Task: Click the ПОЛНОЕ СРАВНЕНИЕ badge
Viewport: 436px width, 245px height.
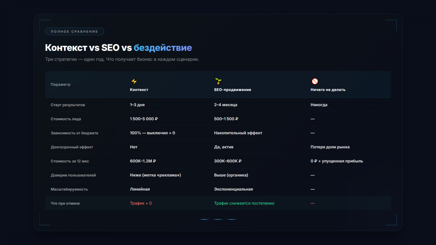Action: click(74, 32)
